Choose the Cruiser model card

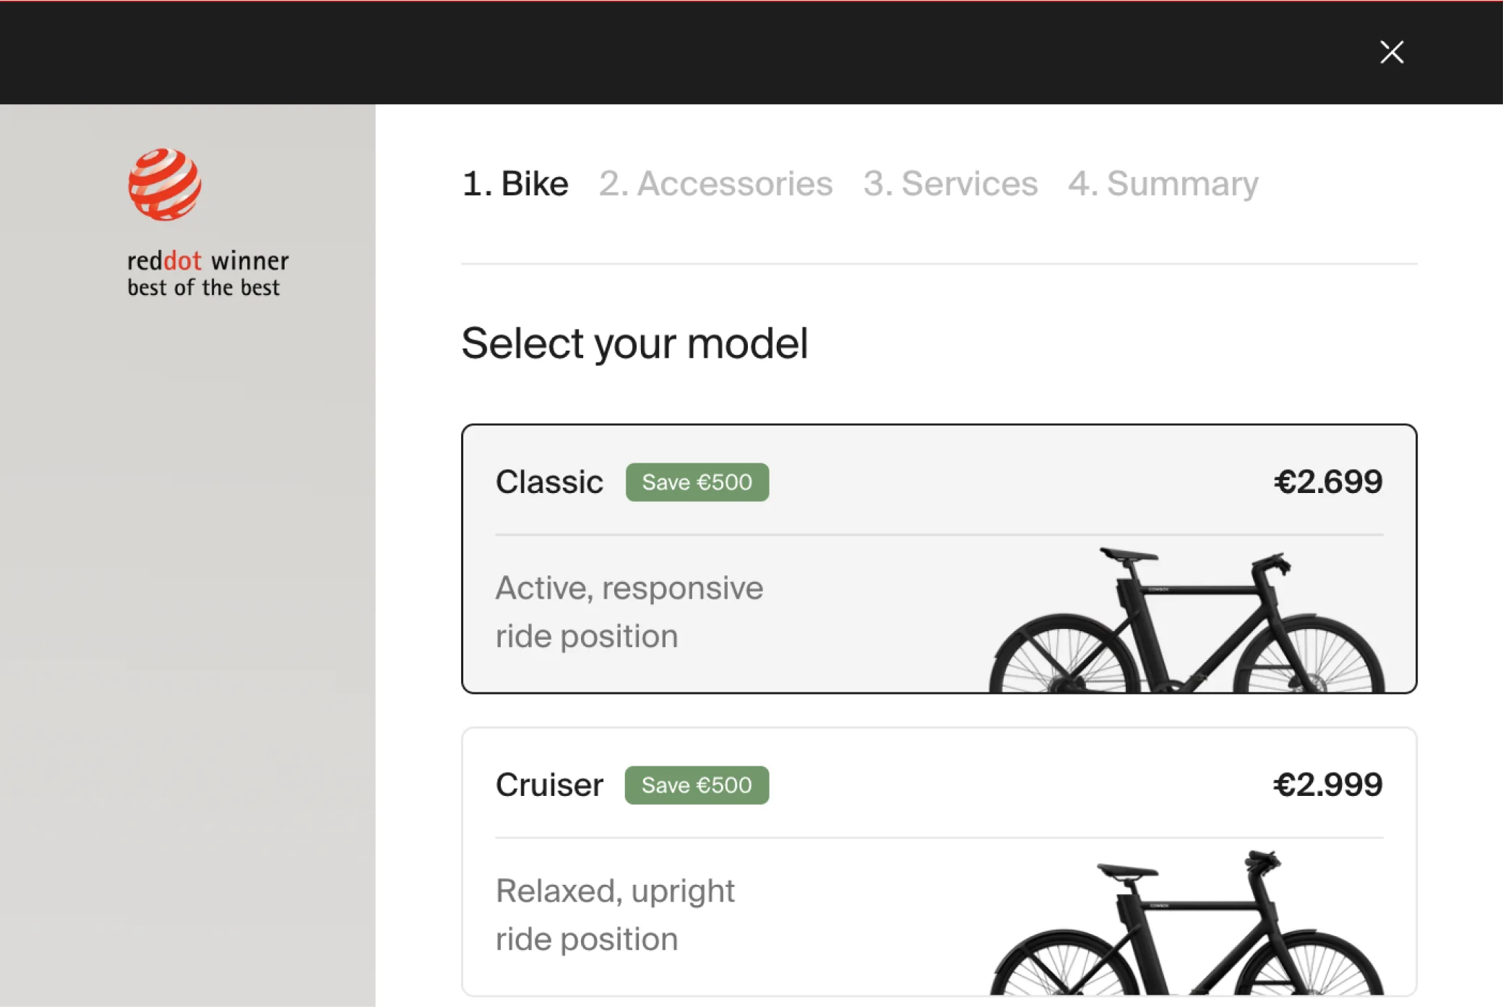click(939, 862)
